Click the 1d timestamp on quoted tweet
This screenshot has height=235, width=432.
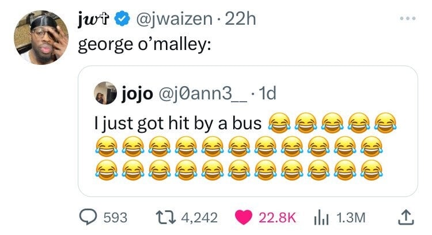pyautogui.click(x=267, y=94)
